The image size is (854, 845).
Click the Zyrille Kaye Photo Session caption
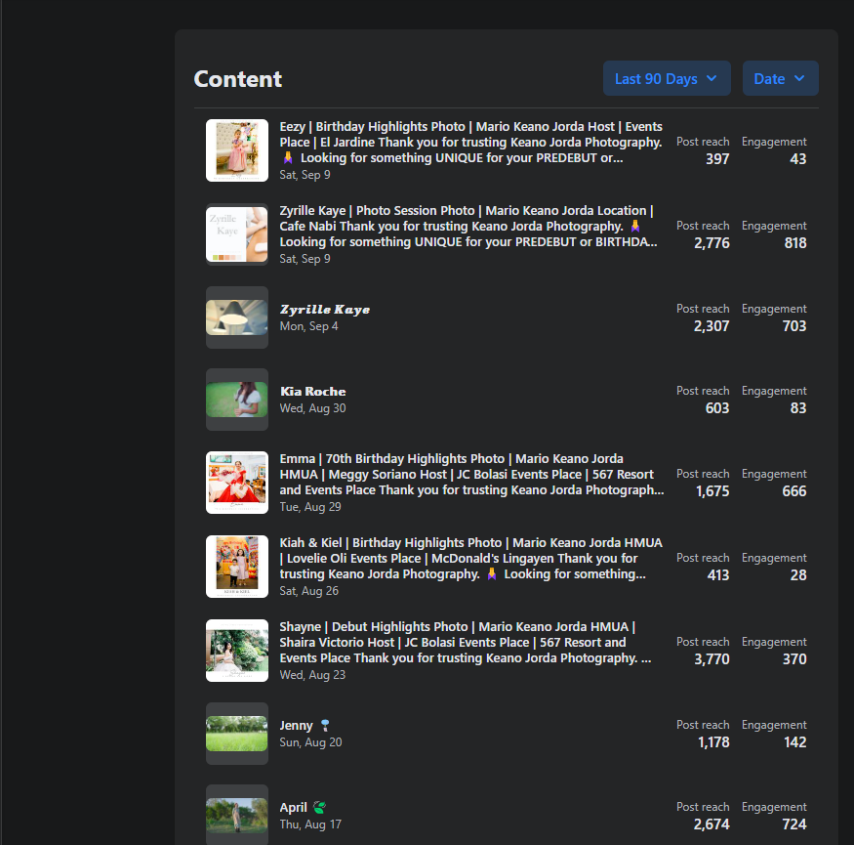(x=469, y=226)
